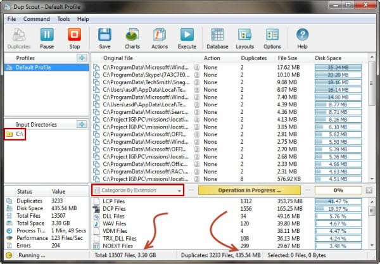
Task: Open the Database toolbar icon
Action: [x=217, y=34]
